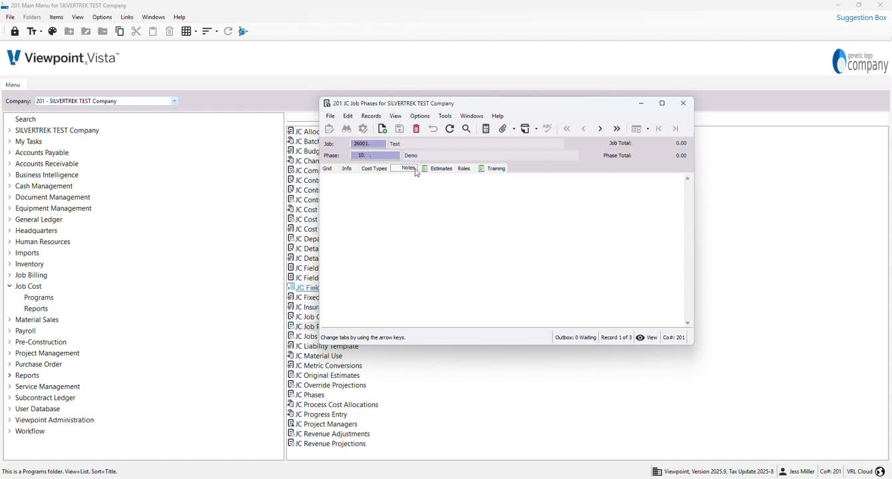Open Records menu in Job Phases window
Image resolution: width=892 pixels, height=479 pixels.
click(371, 116)
